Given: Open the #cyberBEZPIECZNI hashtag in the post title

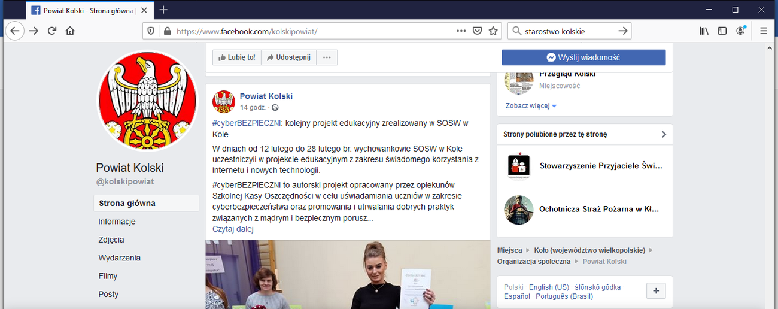Looking at the screenshot, I should pyautogui.click(x=246, y=123).
